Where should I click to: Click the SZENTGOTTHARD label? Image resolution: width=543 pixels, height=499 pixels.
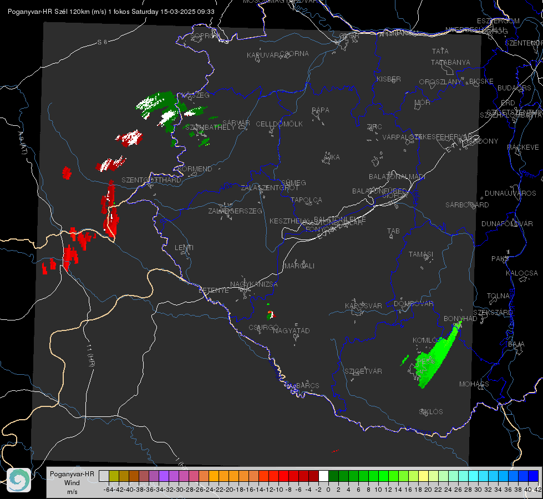[151, 180]
